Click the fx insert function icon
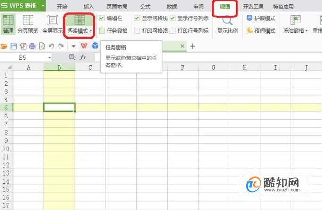The image size is (322, 210). pyautogui.click(x=83, y=57)
